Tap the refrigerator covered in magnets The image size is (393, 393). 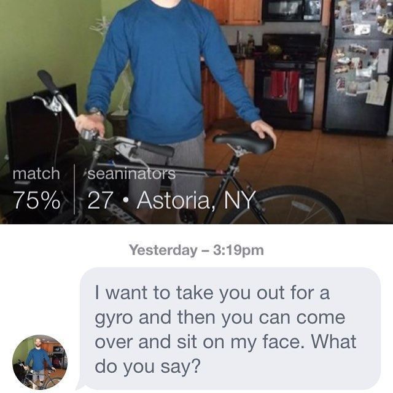point(359,68)
